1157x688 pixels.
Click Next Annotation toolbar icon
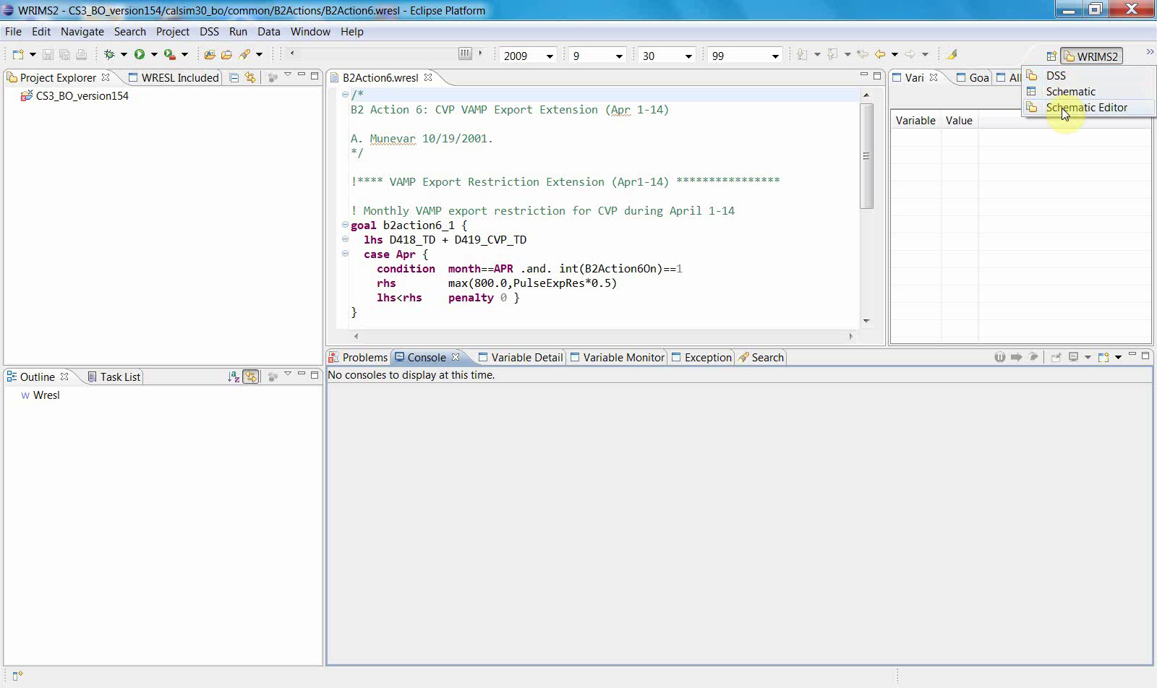pyautogui.click(x=802, y=55)
